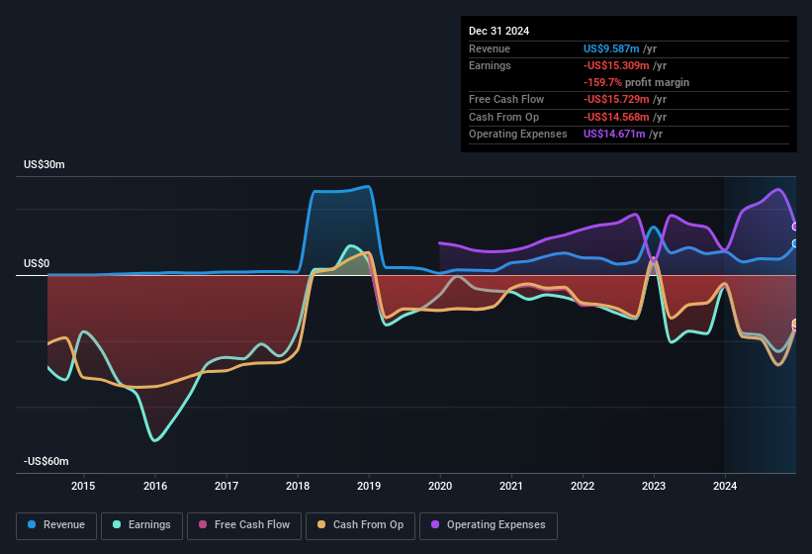Click the -US$60m y-axis label
Image resolution: width=812 pixels, height=554 pixels.
coord(46,461)
